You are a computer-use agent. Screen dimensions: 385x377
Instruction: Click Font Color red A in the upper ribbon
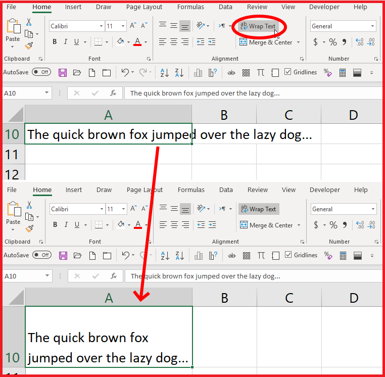coord(137,42)
